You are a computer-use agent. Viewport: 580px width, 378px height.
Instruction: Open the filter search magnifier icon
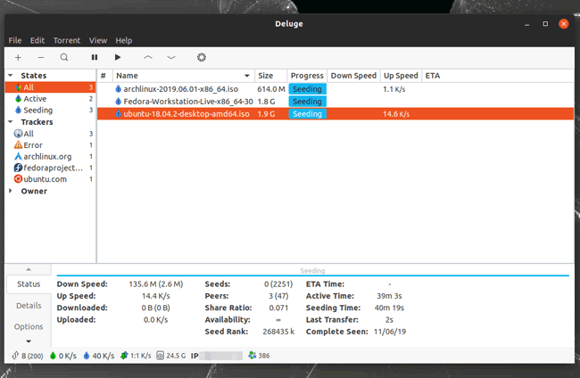(64, 57)
